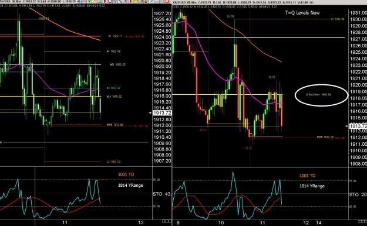The image size is (367, 226).
Task: Click the green checkmark icon in the top toolbar
Action: [89, 1]
